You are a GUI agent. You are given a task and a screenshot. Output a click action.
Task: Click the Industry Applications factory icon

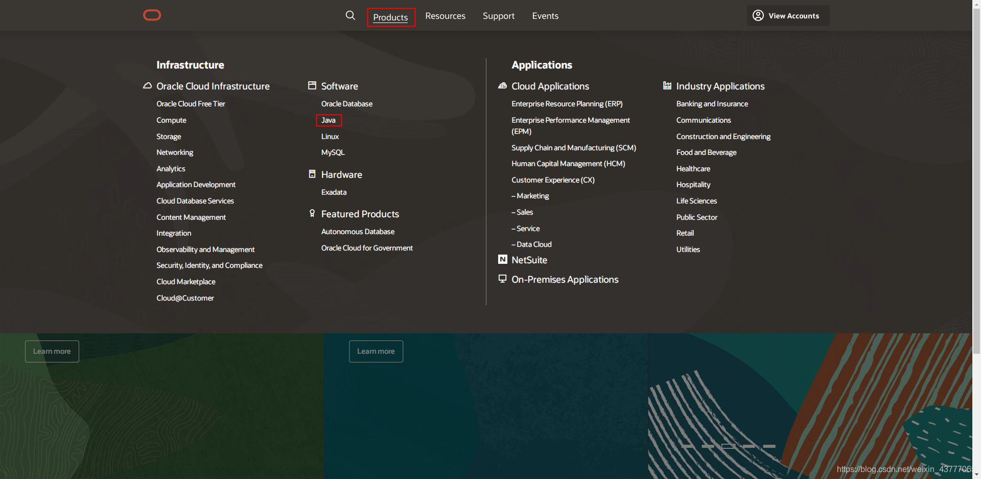(x=667, y=85)
